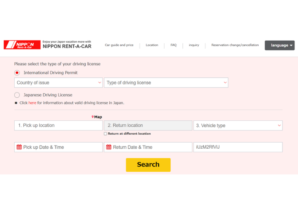The image size is (298, 213).
Task: Go to the Location menu item
Action: [x=152, y=45]
